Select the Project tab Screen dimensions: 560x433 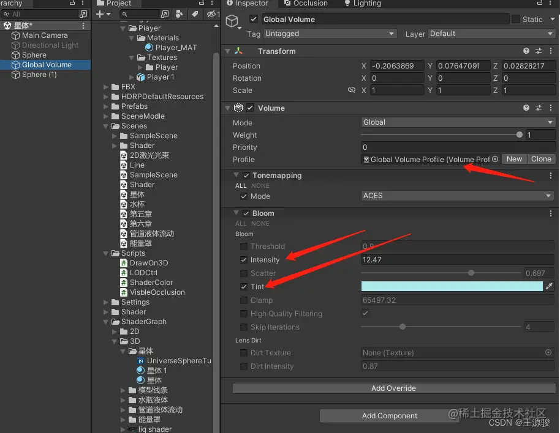pos(115,3)
